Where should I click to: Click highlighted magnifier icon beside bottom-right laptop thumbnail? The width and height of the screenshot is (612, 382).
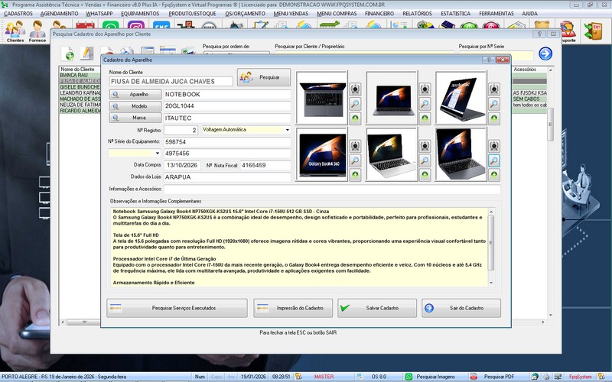493,160
